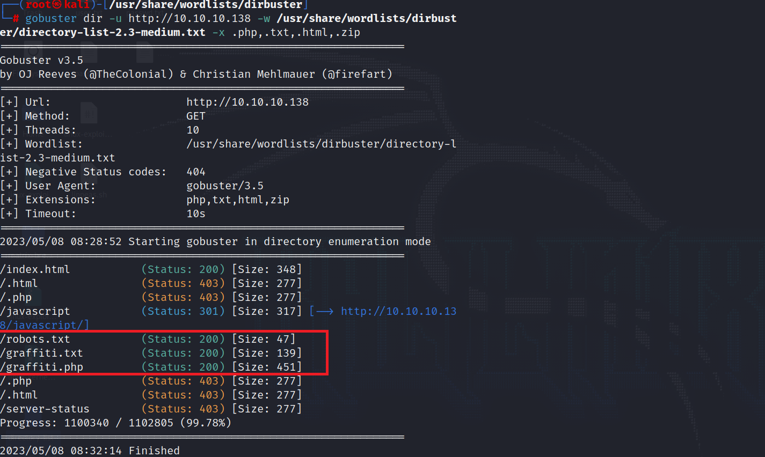Click the root㉿kali prompt user text

(x=57, y=5)
